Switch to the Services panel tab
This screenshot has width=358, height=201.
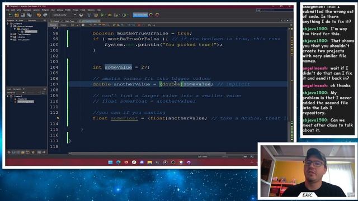(32, 21)
